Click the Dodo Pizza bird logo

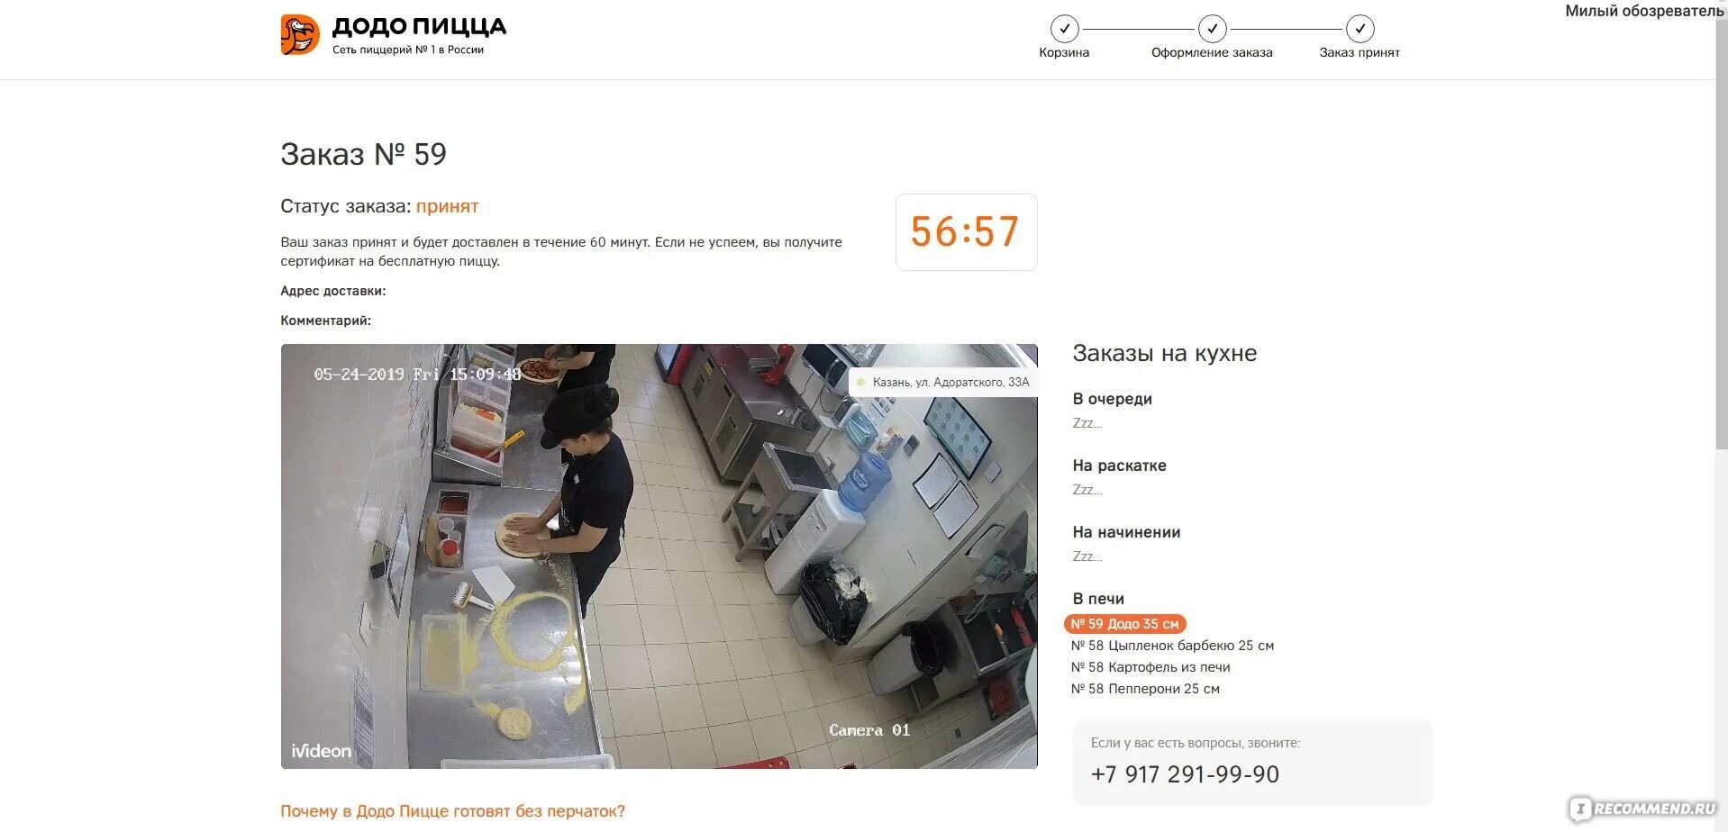click(300, 34)
